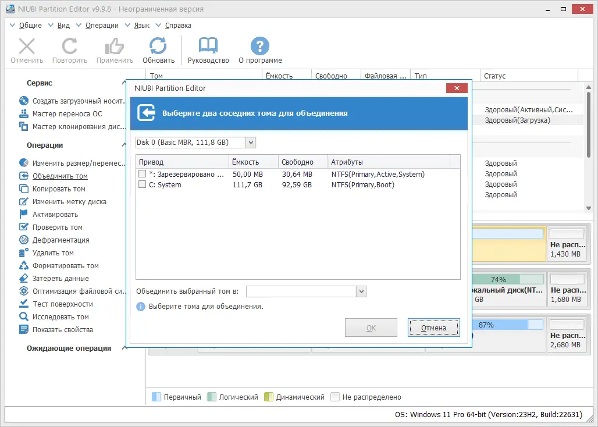Screen dimensions: 598x427
Task: Click Изменить метку диска icon
Action: 24,202
